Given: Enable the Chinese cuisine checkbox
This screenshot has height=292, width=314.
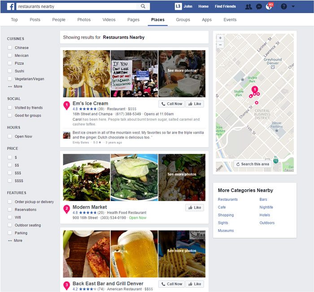Looking at the screenshot, I should 9,48.
